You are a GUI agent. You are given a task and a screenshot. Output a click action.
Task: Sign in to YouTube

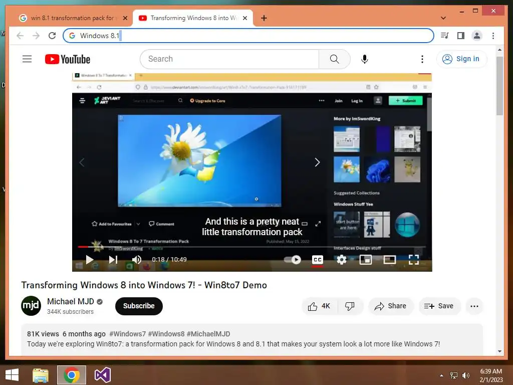pos(461,59)
